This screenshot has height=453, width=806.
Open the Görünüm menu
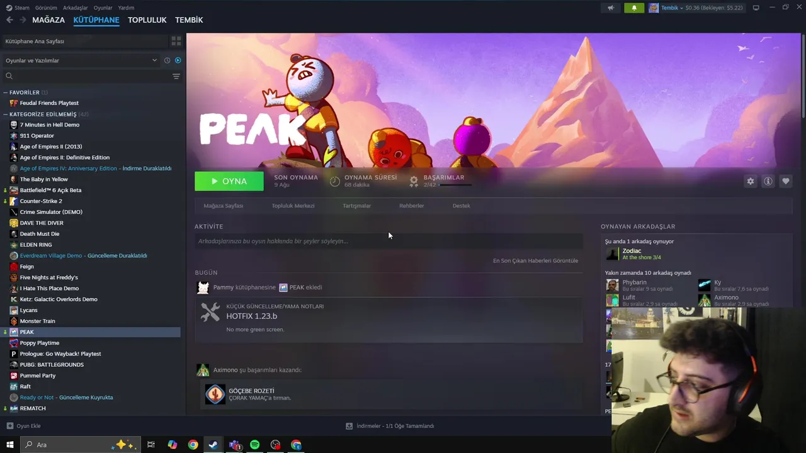click(x=46, y=8)
